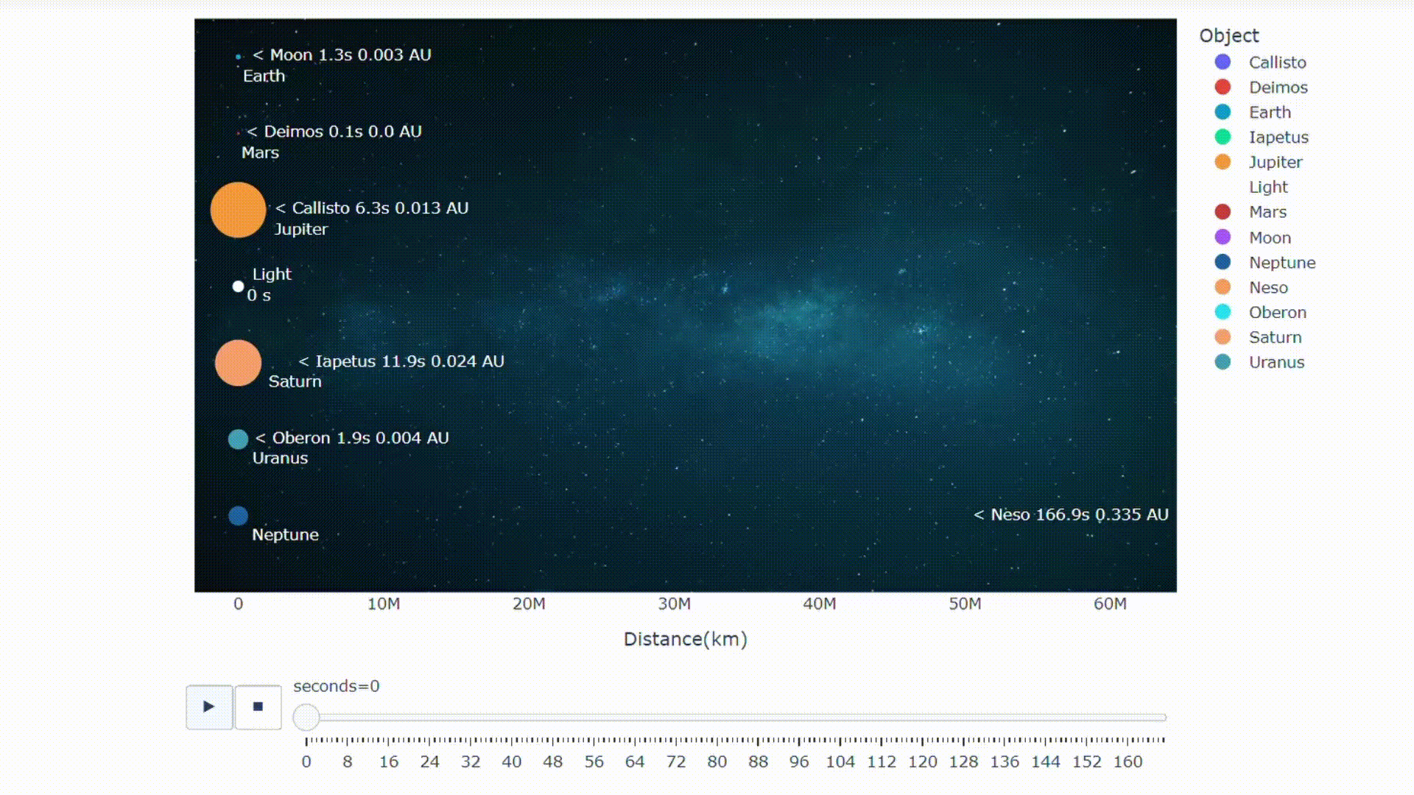The image size is (1414, 795).
Task: Click the Neso 166.9s annotation
Action: click(x=1070, y=515)
